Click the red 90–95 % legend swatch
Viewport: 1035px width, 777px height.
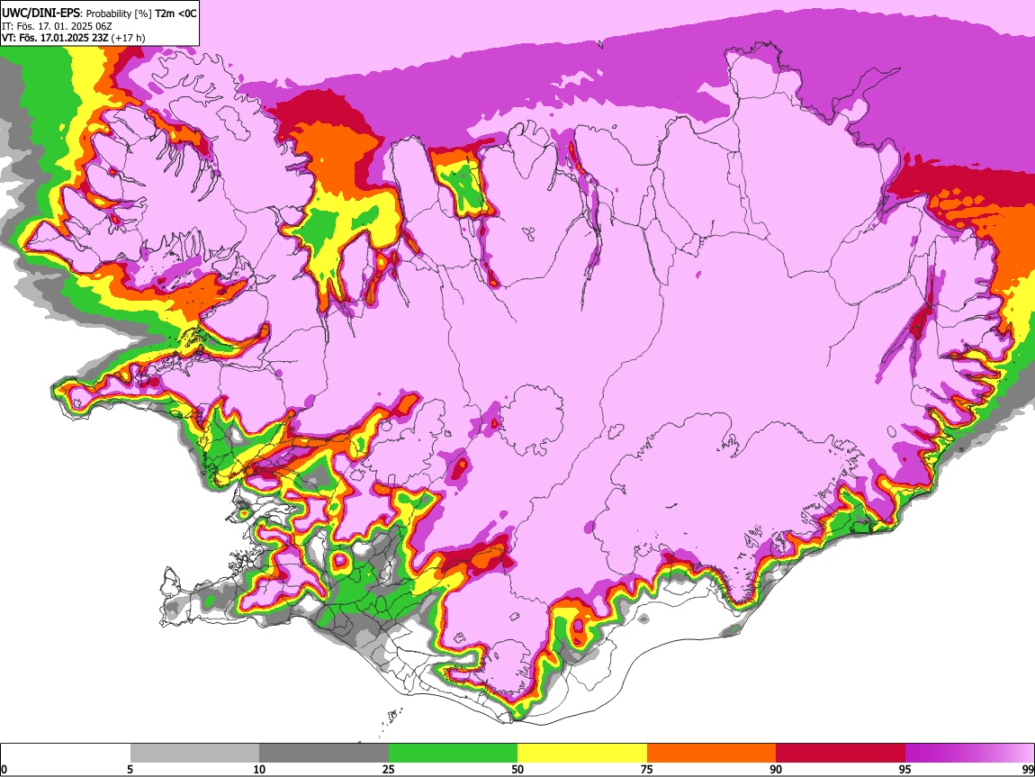(841, 753)
